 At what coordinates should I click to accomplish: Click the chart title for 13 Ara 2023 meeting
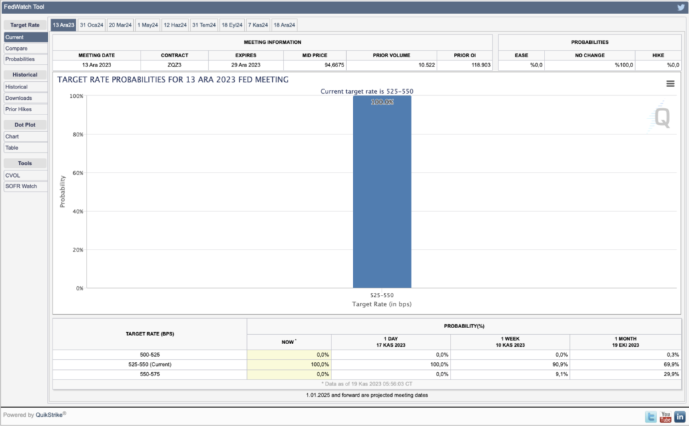click(x=173, y=80)
